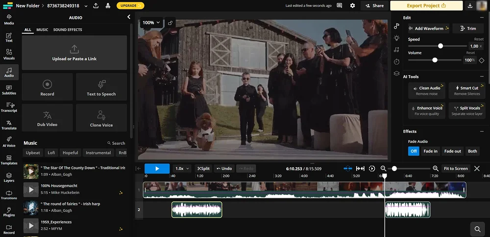The width and height of the screenshot is (490, 237).
Task: Click the Volume slider handle
Action: point(435,60)
